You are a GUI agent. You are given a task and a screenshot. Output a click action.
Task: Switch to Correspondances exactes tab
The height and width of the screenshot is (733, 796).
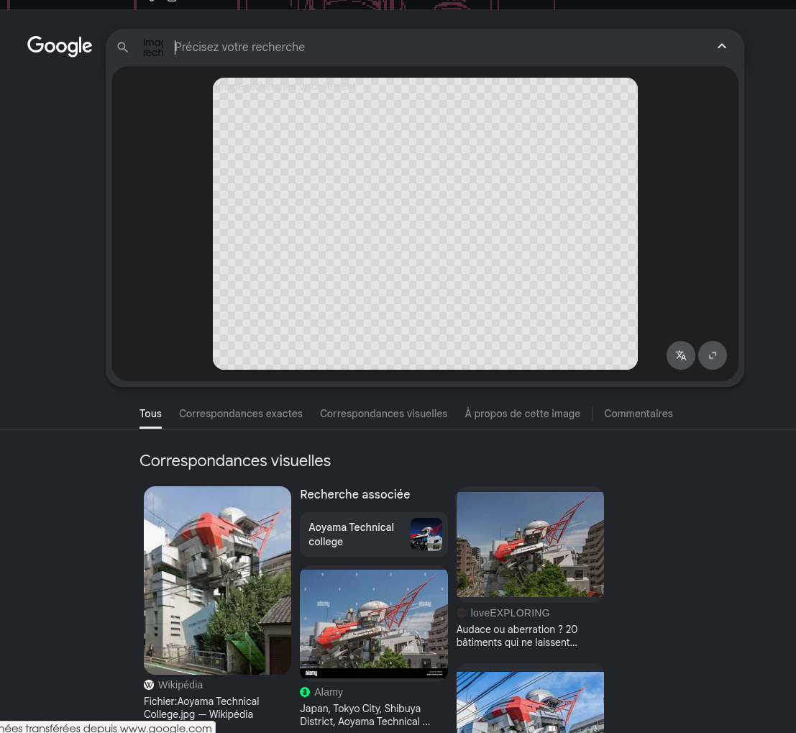241,414
